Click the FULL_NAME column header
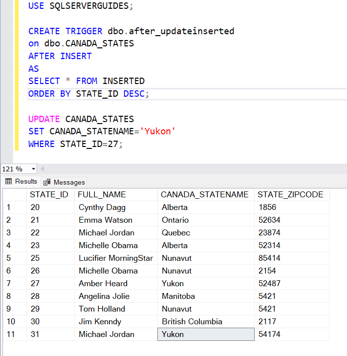347x356 pixels. click(116, 194)
